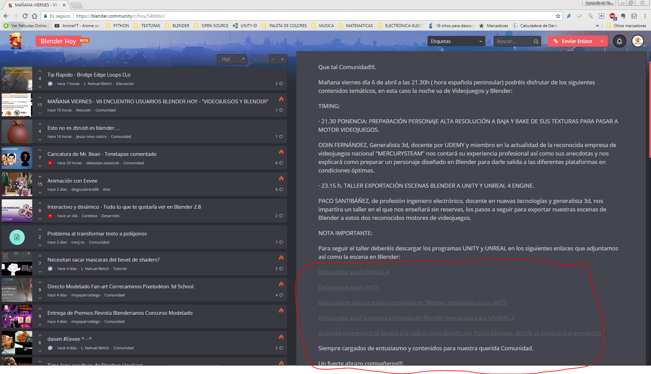Click the search magnifier icon
Image resolution: width=651 pixels, height=374 pixels.
(x=536, y=41)
